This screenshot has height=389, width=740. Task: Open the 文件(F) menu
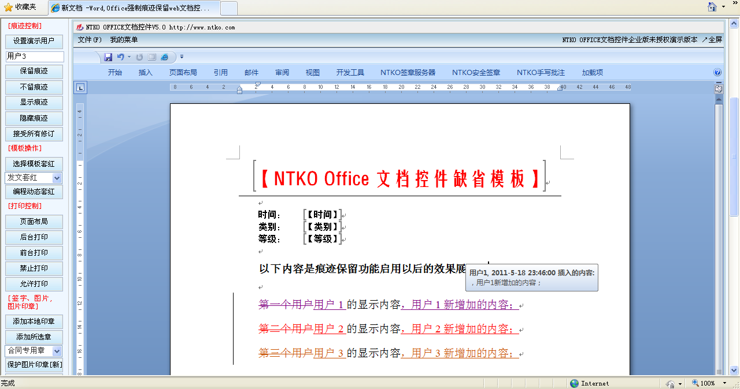(90, 40)
